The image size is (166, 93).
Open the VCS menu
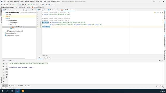(x=49, y=2)
